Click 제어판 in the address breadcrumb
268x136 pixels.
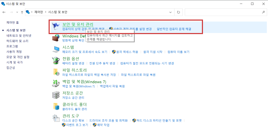(39, 12)
